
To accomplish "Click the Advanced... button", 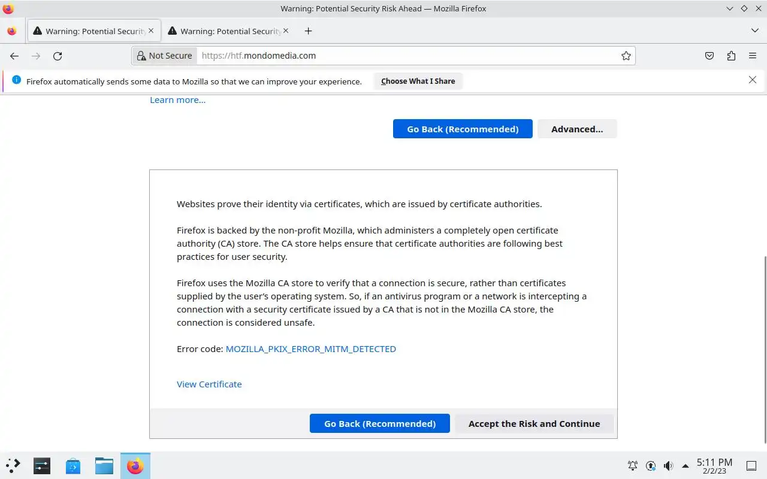I will tap(577, 129).
